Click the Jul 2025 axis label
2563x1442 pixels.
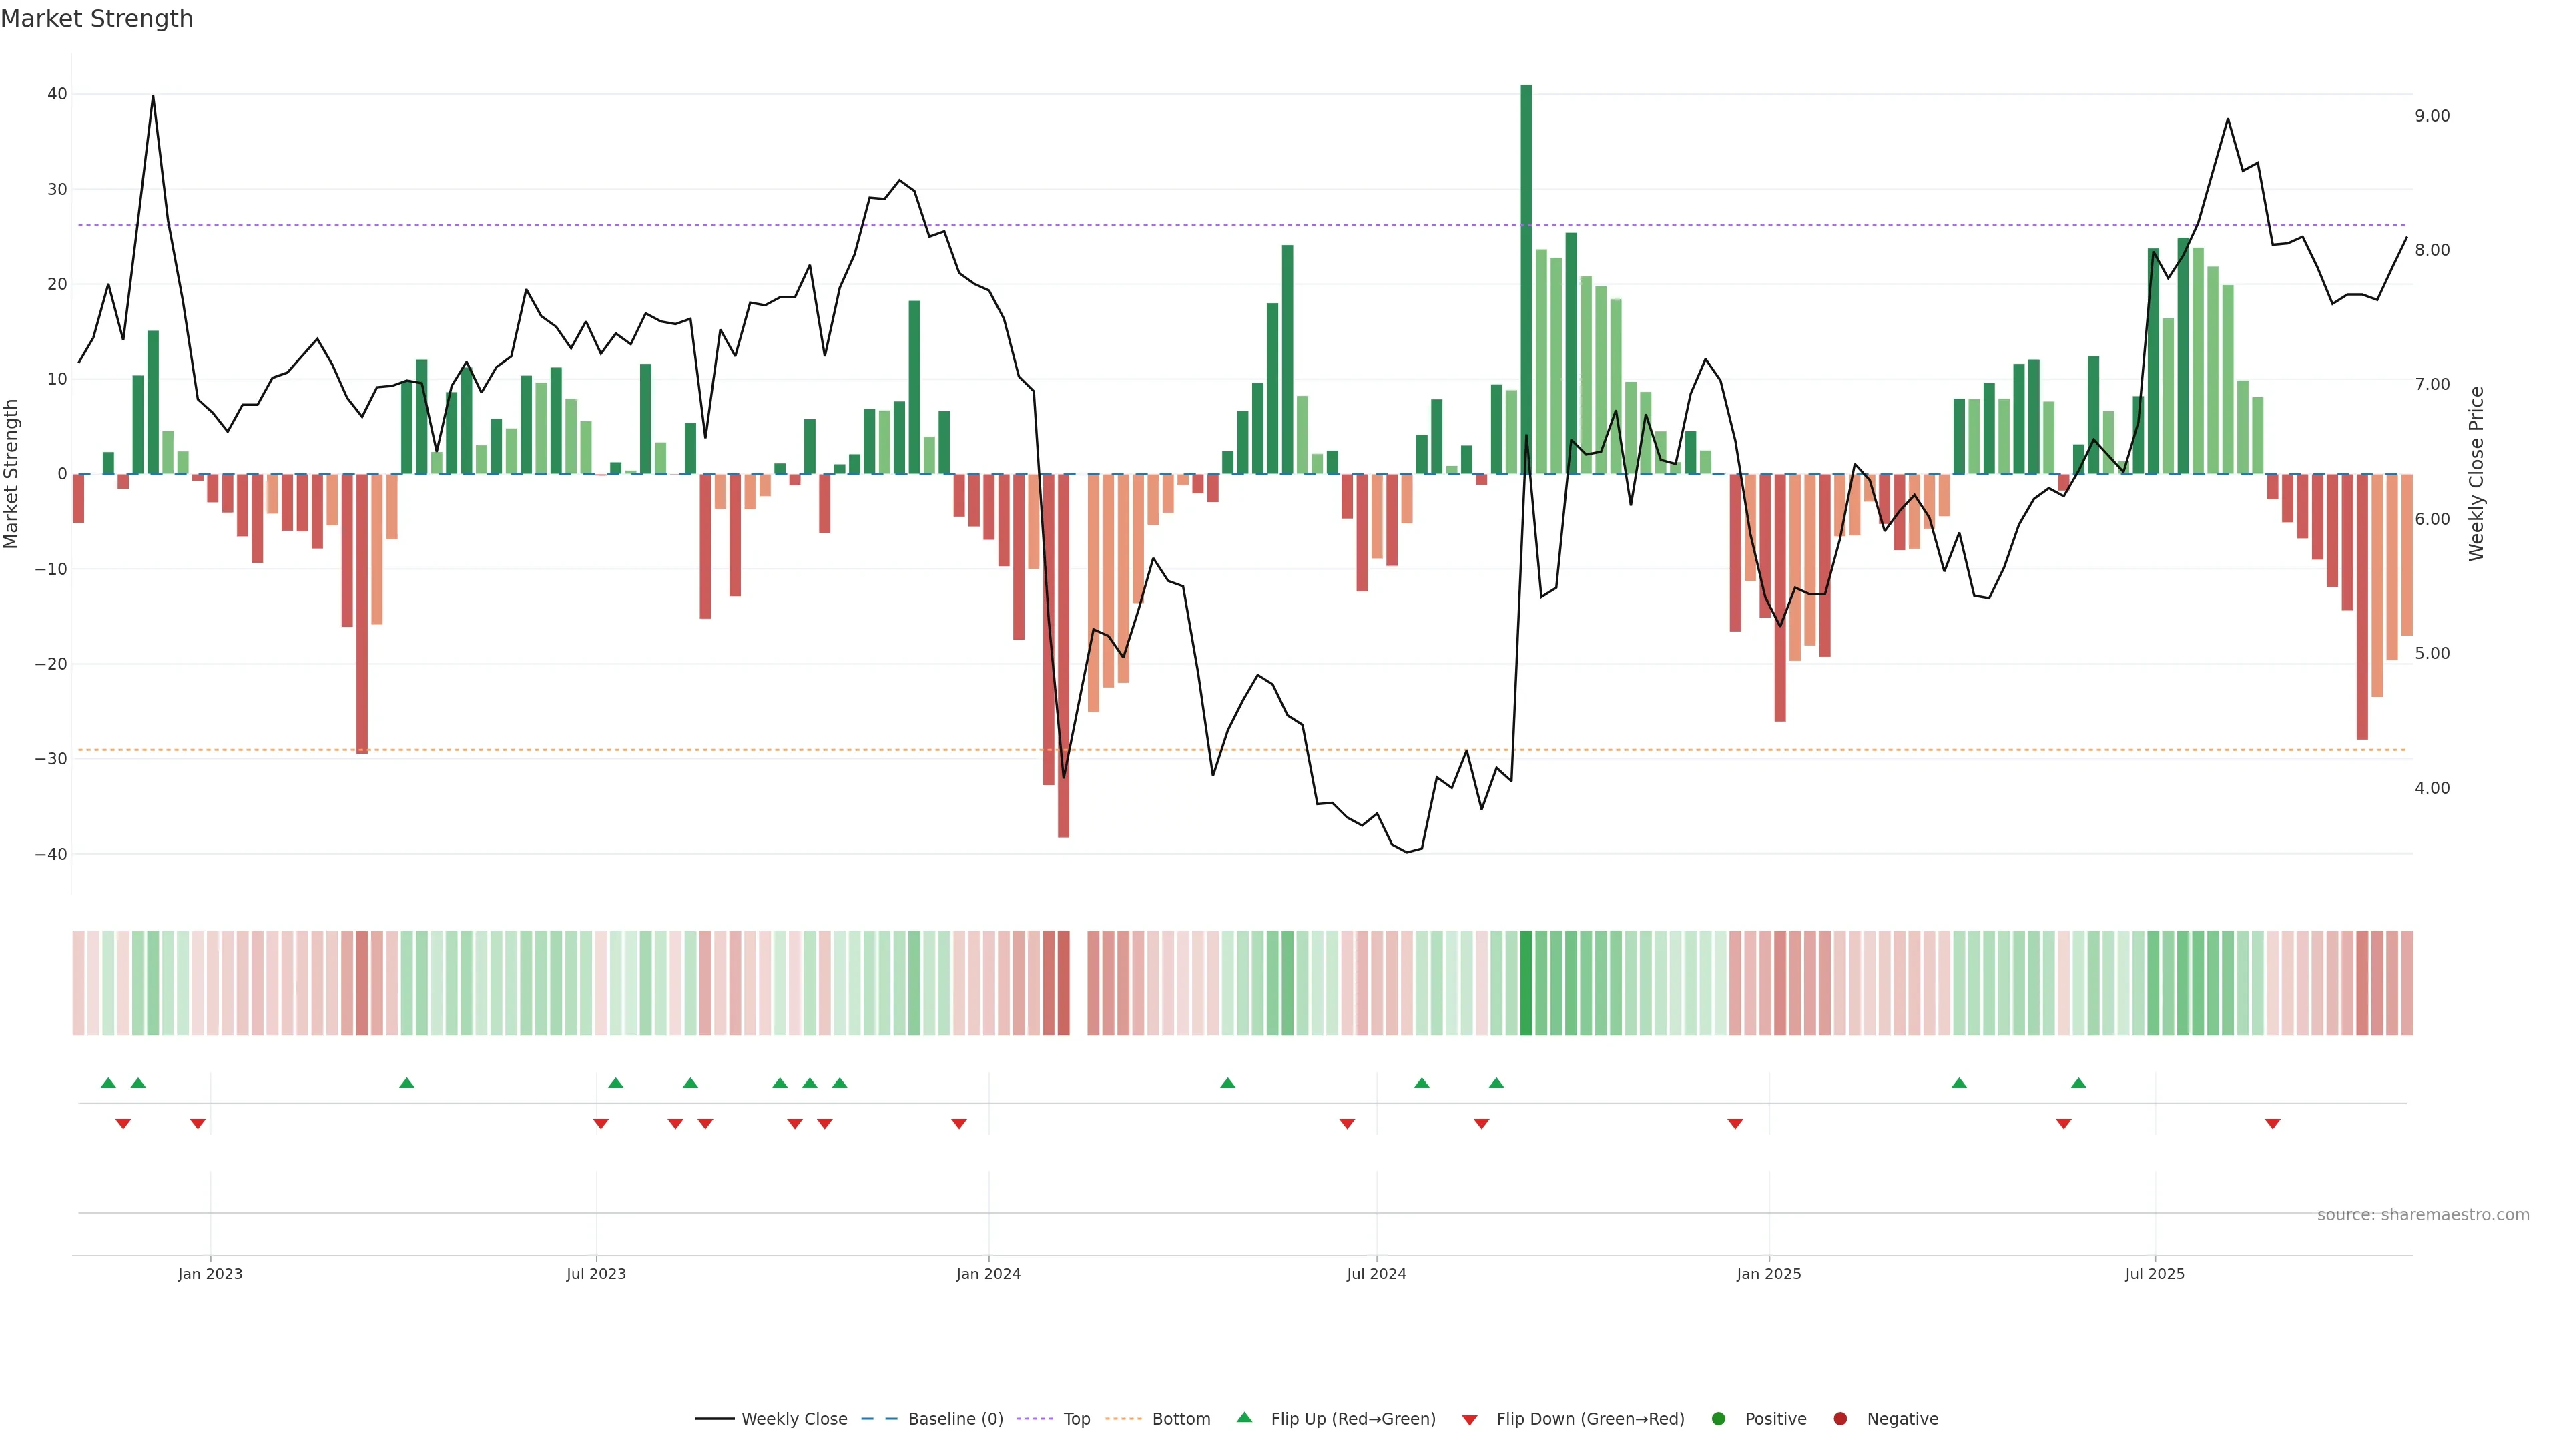click(2154, 1274)
